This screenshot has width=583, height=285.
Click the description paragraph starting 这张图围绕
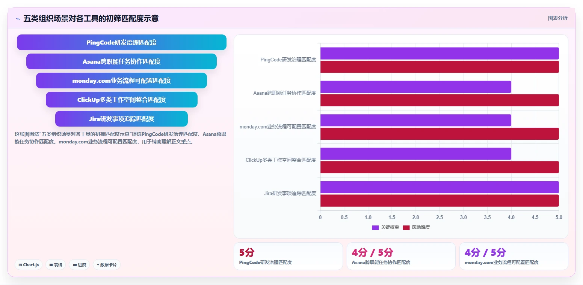(120, 138)
